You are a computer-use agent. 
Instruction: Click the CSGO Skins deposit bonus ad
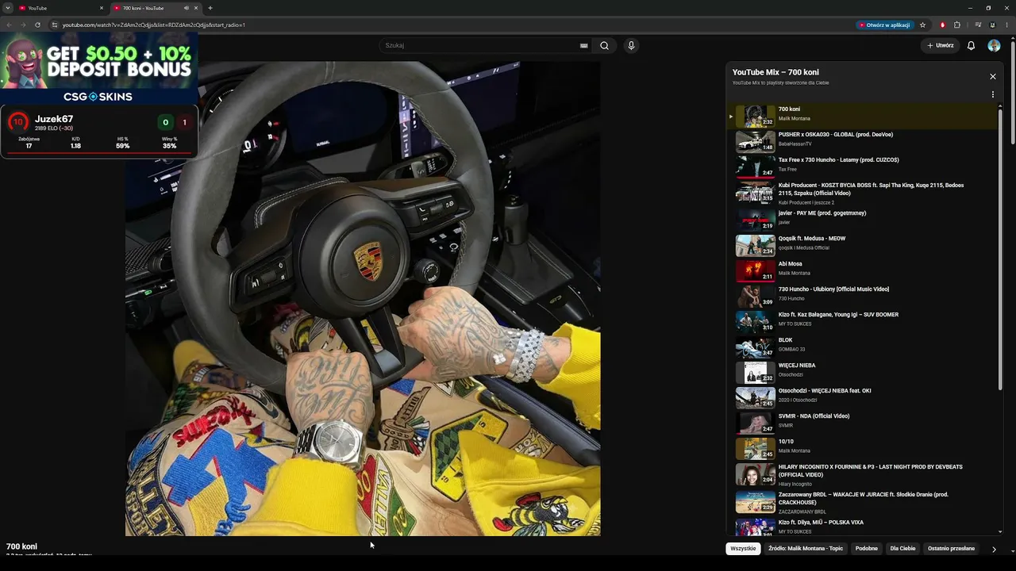click(98, 70)
